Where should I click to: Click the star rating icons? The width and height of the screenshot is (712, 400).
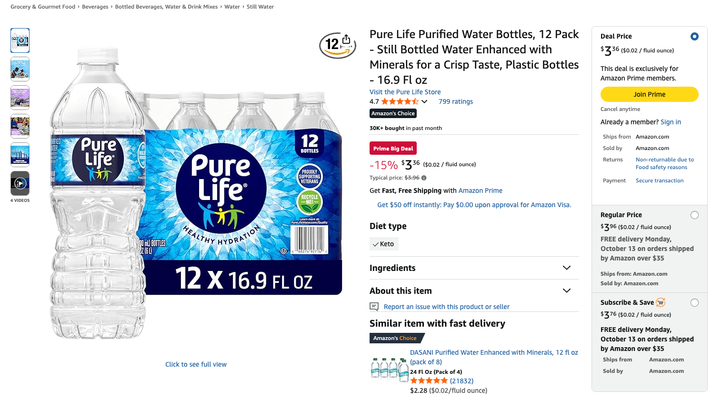coord(400,101)
